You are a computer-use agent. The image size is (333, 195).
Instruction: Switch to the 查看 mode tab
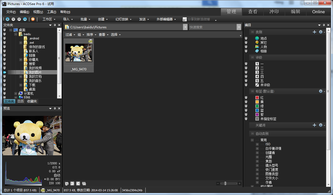click(253, 12)
